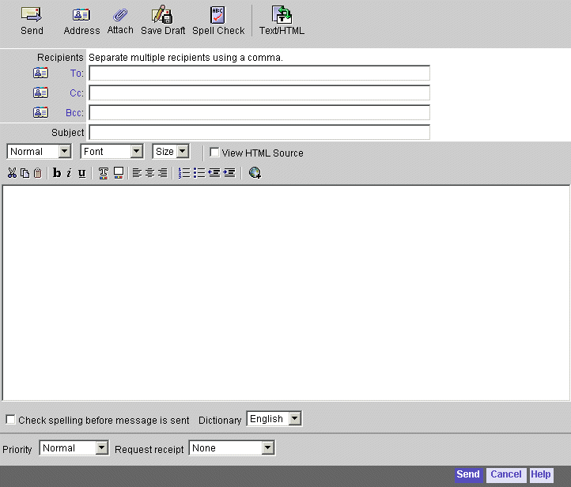Click the To: link
Screen dimensions: 571x487
77,74
